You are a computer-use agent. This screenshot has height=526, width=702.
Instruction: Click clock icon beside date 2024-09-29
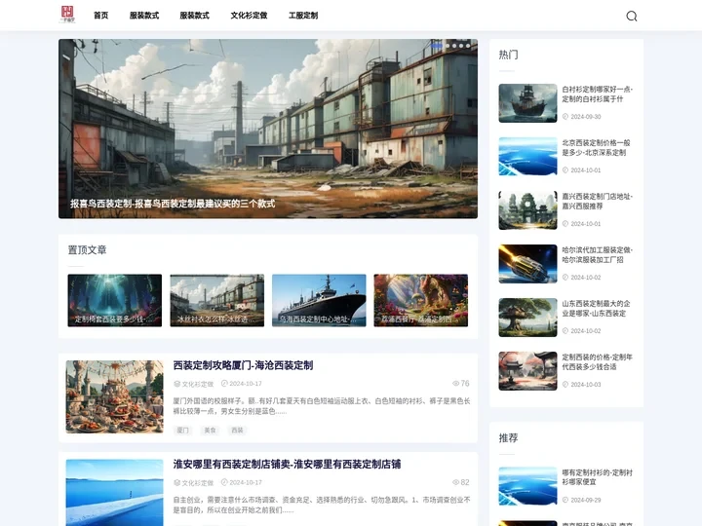[x=565, y=500]
